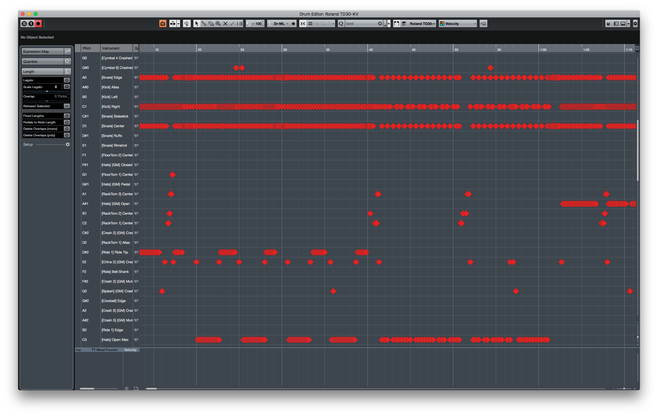Click the show part borders icon
The width and height of the screenshot is (658, 416).
pyautogui.click(x=396, y=24)
